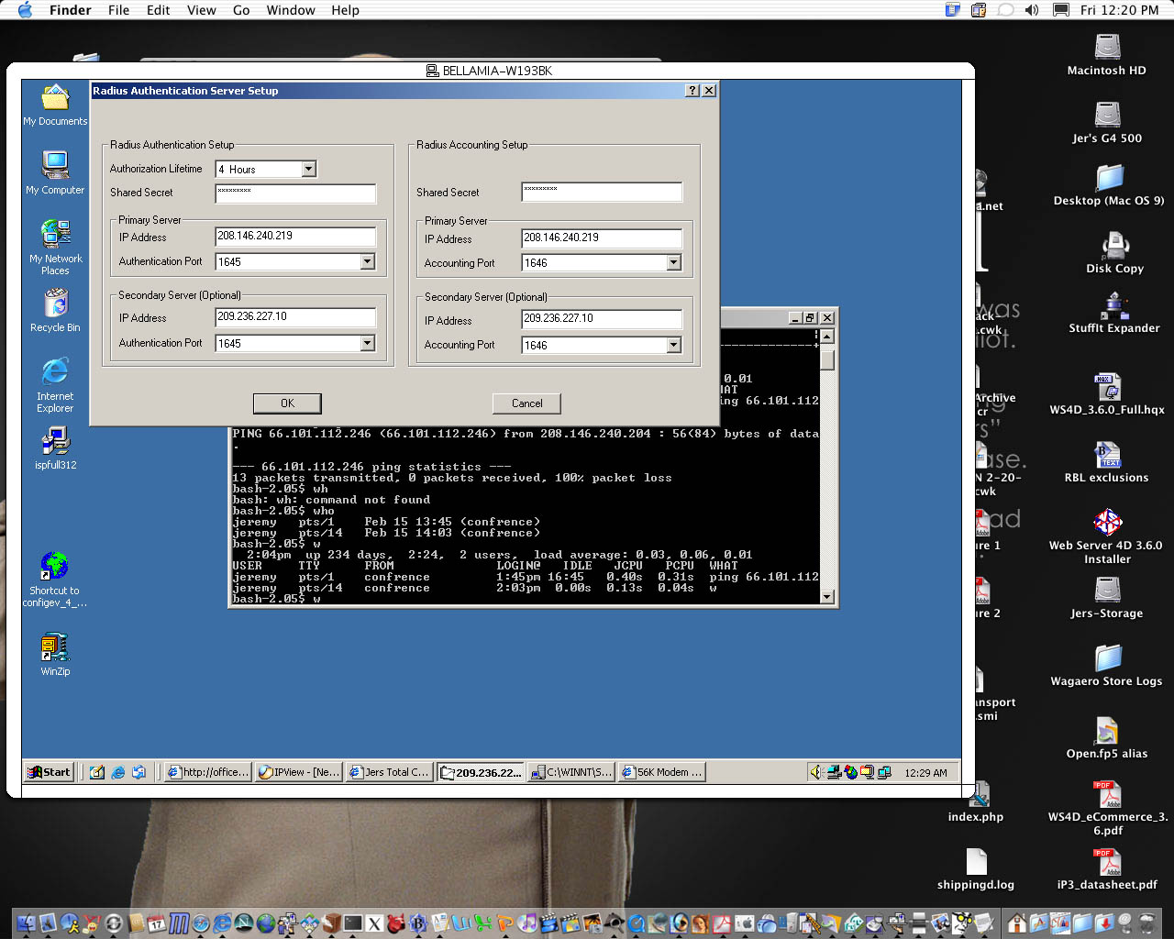Click OK in Radius Authentication Server Setup
Screen dimensions: 1174x939
pos(287,403)
